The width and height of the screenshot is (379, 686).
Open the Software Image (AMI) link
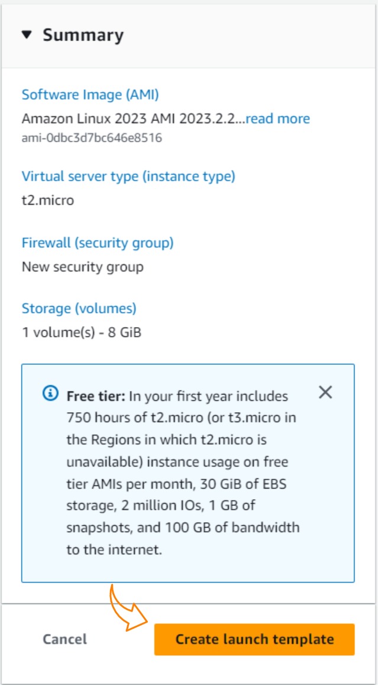(x=90, y=95)
